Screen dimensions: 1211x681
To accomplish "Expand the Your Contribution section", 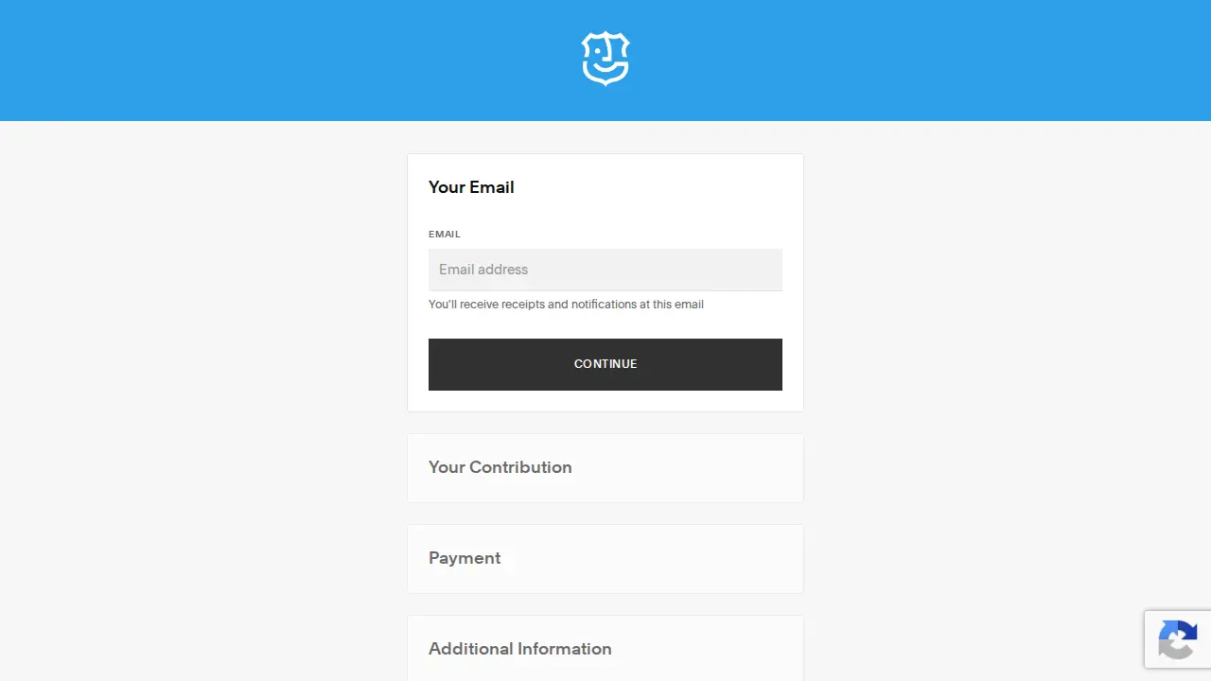I will pos(605,468).
